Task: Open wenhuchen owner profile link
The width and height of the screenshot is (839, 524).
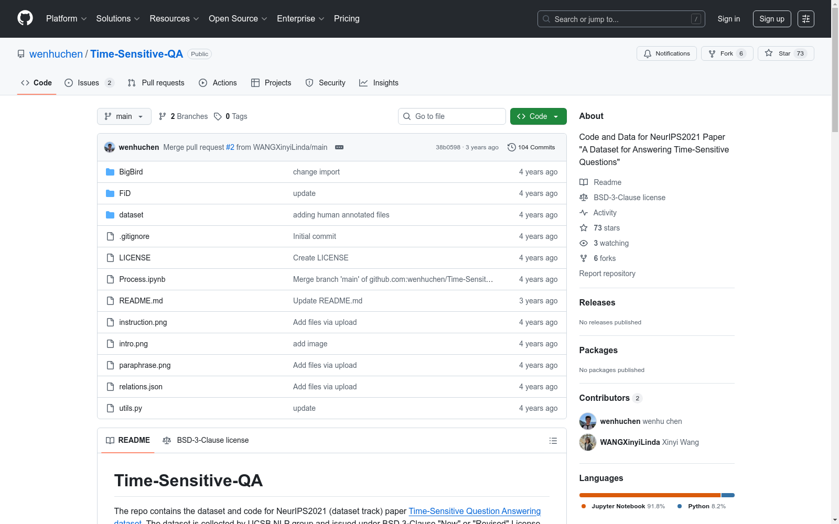Action: point(56,54)
